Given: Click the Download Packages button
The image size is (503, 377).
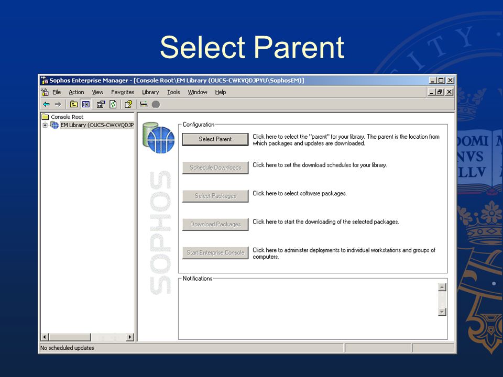Looking at the screenshot, I should click(215, 224).
